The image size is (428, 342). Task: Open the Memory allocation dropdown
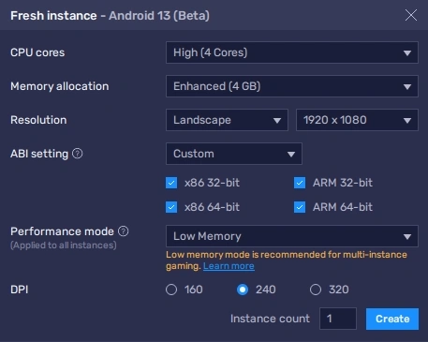coord(292,86)
